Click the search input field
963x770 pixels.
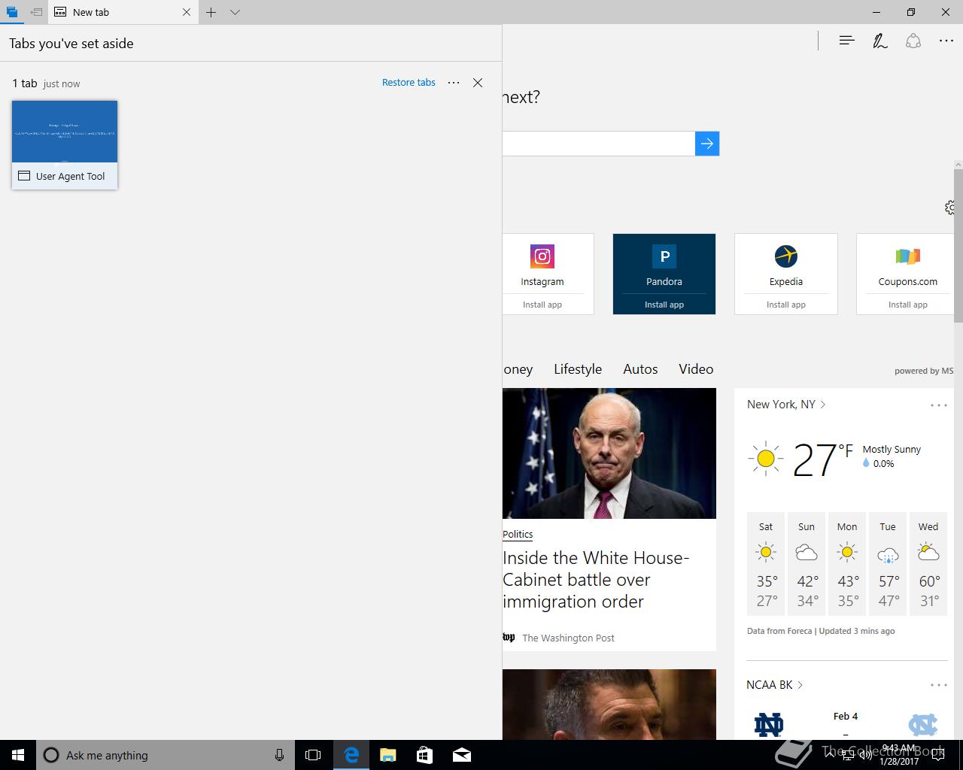[598, 144]
